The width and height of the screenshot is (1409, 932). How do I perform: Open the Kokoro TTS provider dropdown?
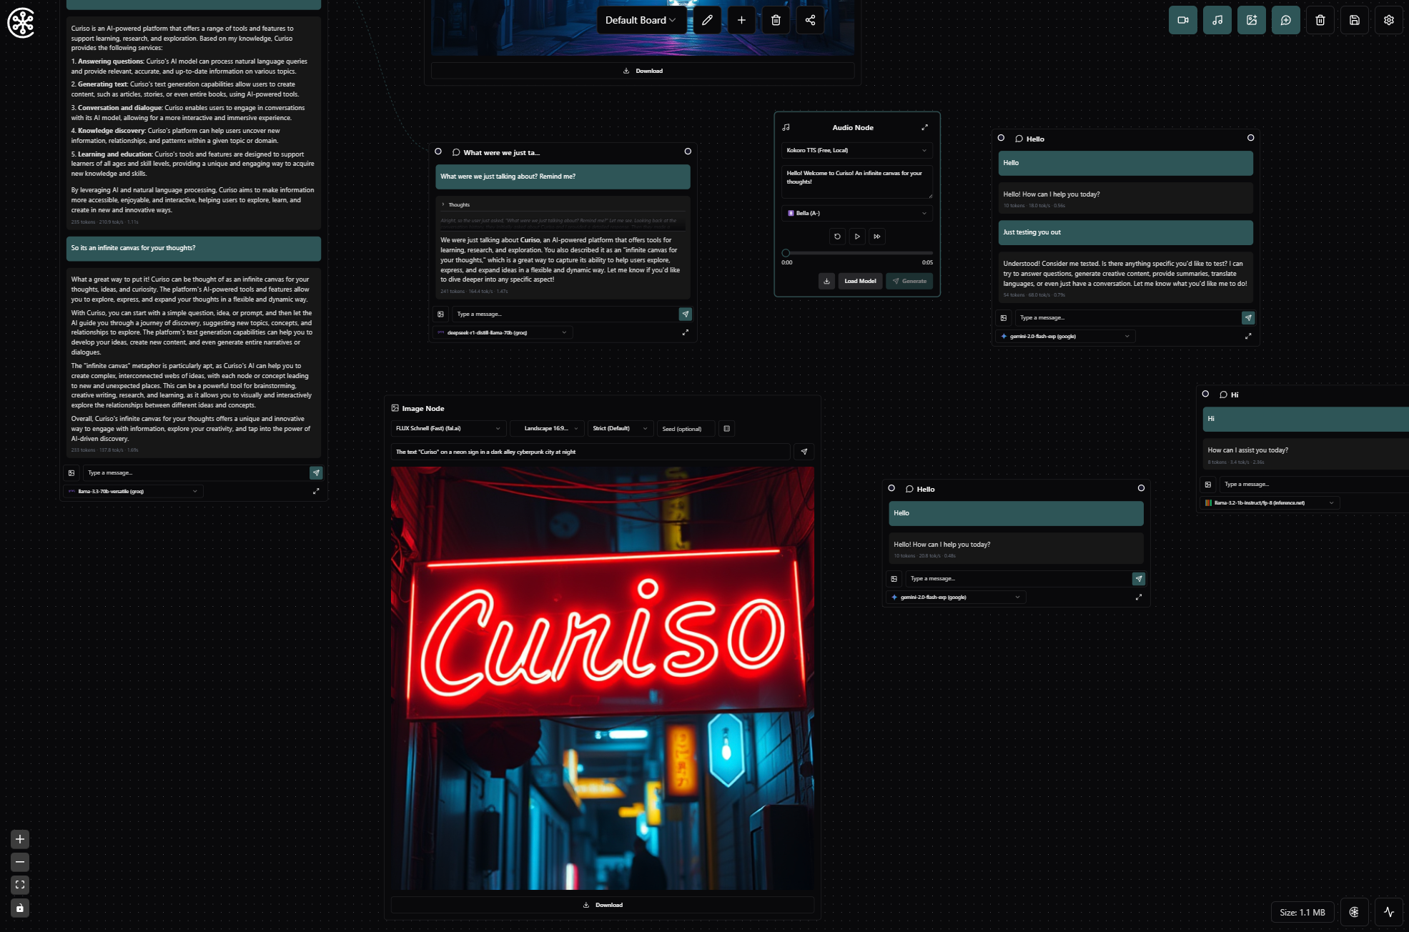pos(856,150)
